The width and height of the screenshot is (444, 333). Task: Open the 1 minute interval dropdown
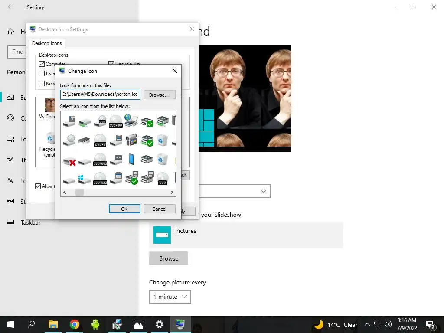pos(170,297)
